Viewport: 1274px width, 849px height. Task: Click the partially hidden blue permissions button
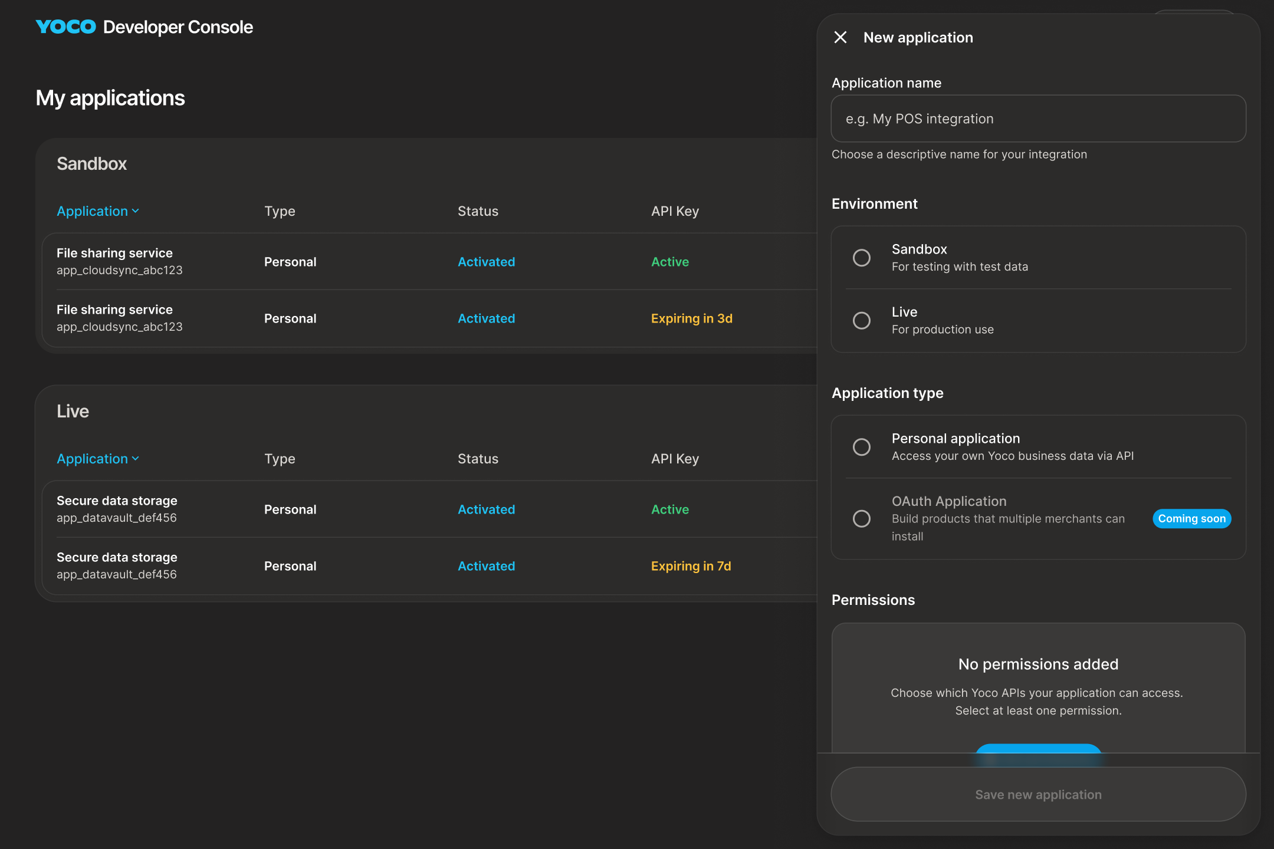point(1038,749)
